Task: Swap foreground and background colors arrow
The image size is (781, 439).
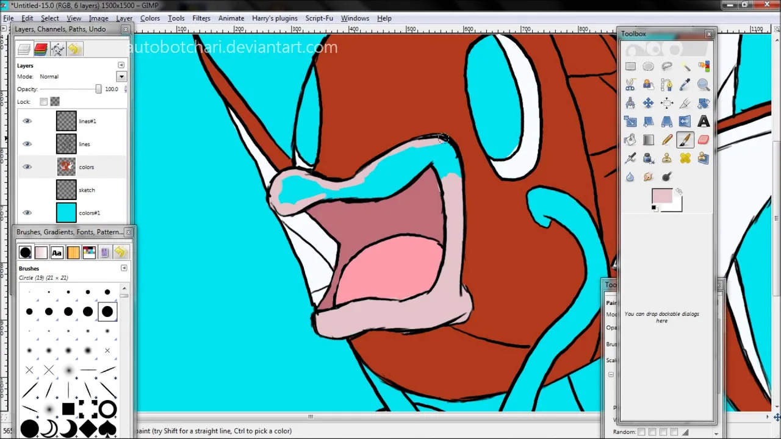Action: point(678,191)
